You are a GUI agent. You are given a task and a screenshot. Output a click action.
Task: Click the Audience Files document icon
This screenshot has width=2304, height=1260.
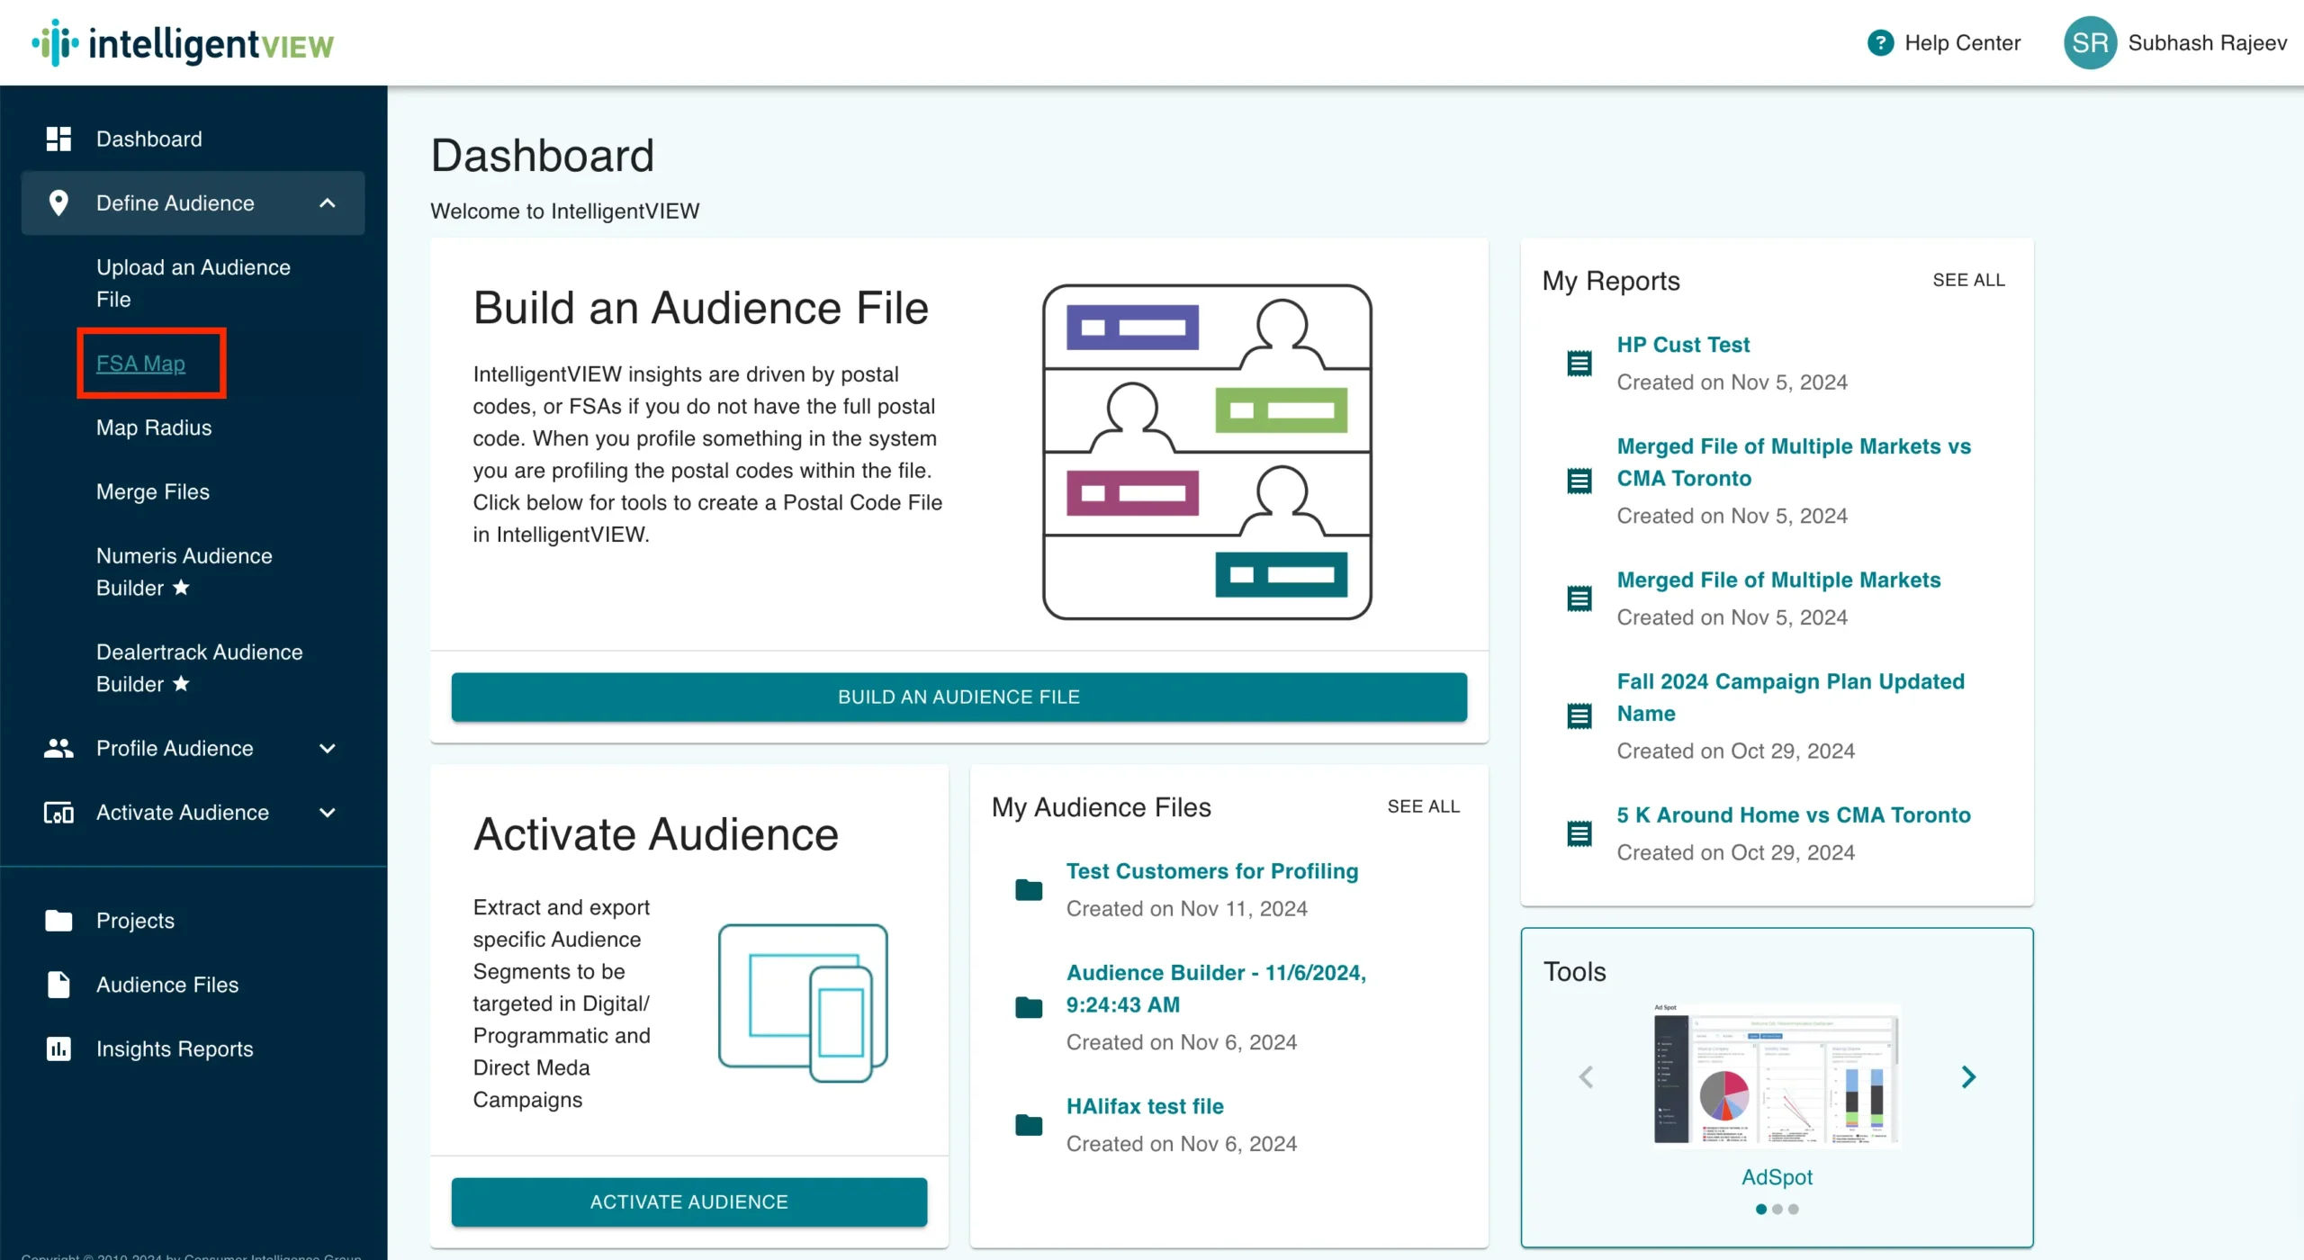tap(58, 985)
